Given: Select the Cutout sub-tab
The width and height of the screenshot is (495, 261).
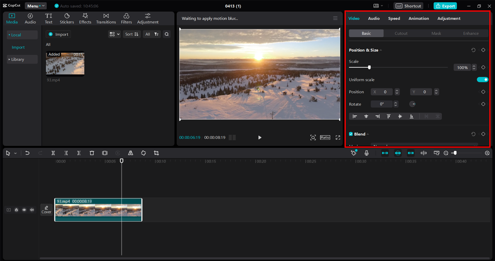Looking at the screenshot, I should tap(401, 34).
